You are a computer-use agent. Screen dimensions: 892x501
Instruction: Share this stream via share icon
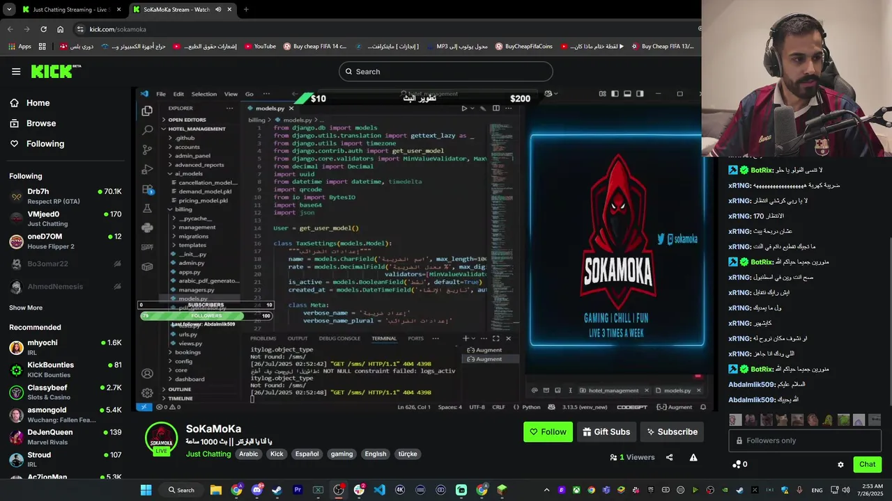(x=669, y=457)
